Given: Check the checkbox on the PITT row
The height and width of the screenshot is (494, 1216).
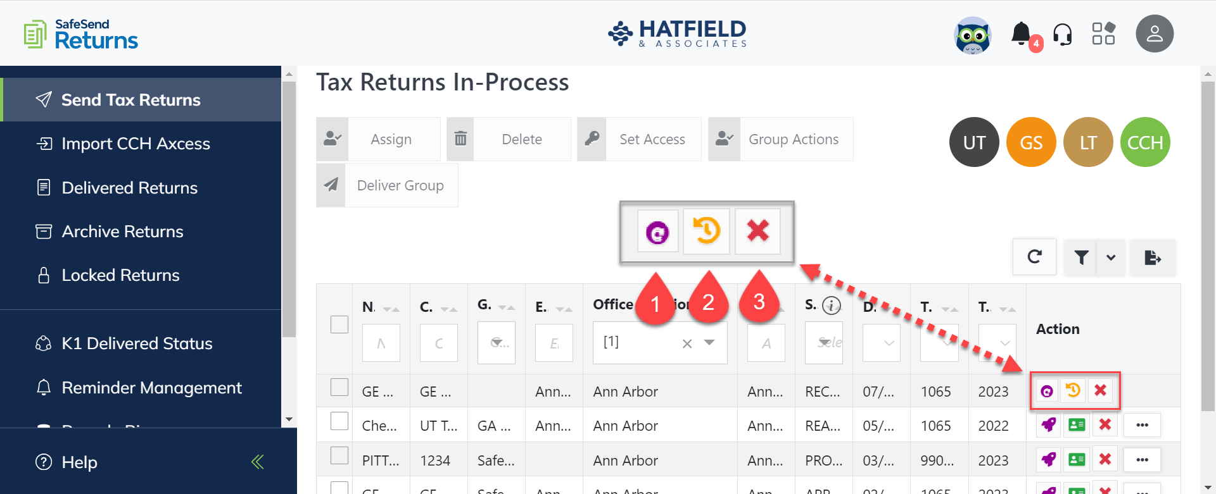Looking at the screenshot, I should click(339, 455).
